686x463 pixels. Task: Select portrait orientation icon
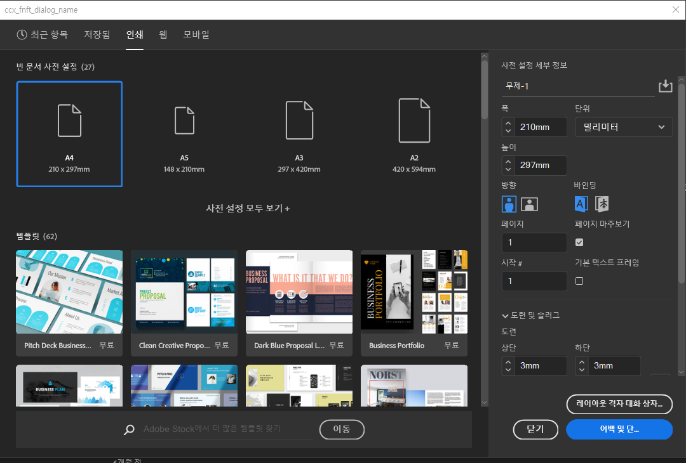tap(509, 204)
